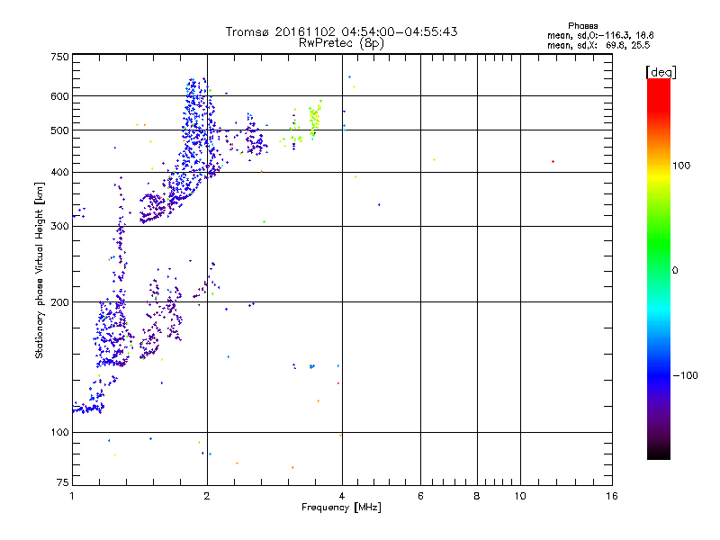Click the green-yellow echo cluster near 3.5 MHz above 500 km
Image resolution: width=720 pixels, height=540 pixels.
pyautogui.click(x=314, y=120)
